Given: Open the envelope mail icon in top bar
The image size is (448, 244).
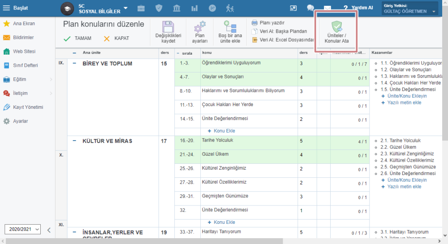Looking at the screenshot, I should coord(327,8).
